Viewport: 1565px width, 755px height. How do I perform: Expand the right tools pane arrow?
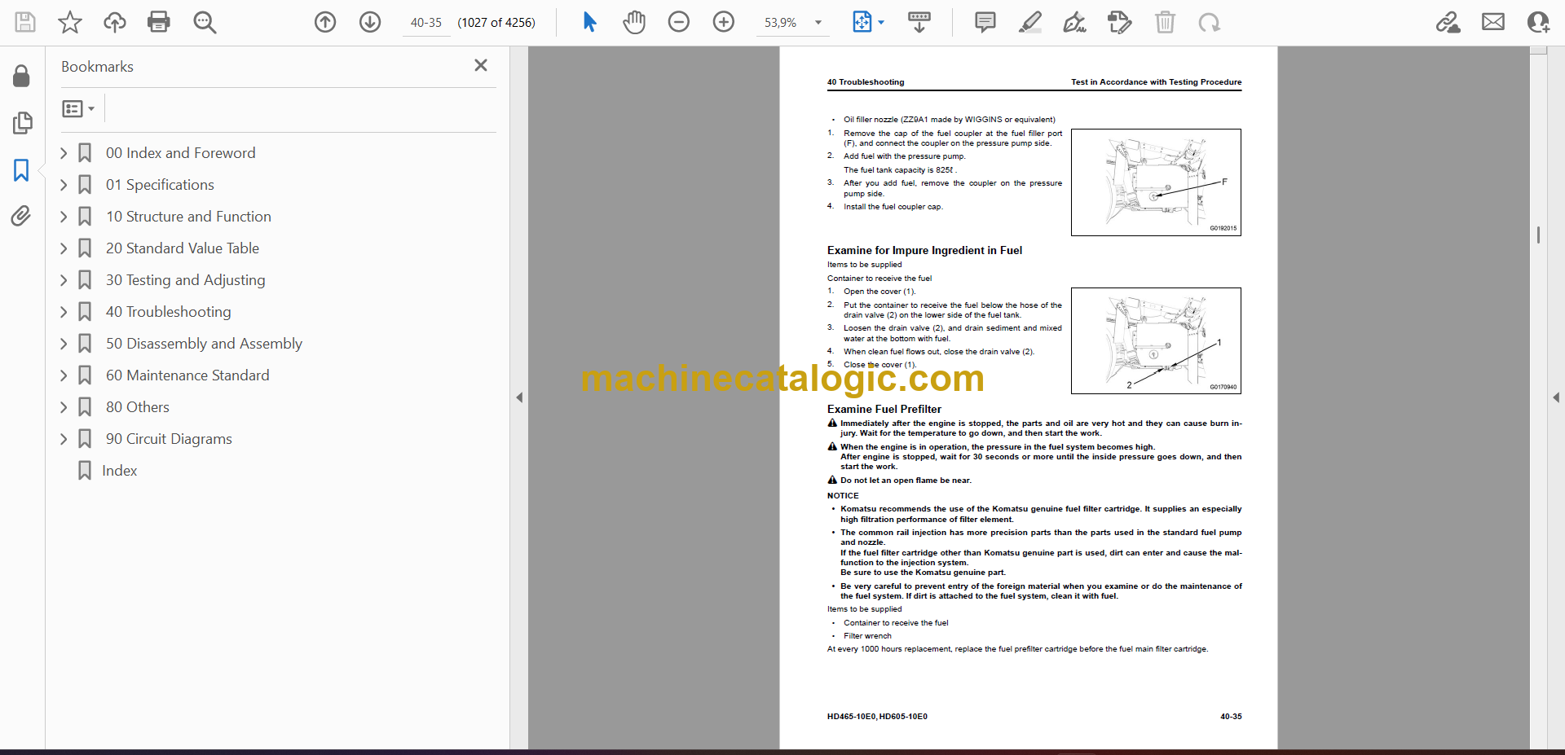click(1556, 397)
